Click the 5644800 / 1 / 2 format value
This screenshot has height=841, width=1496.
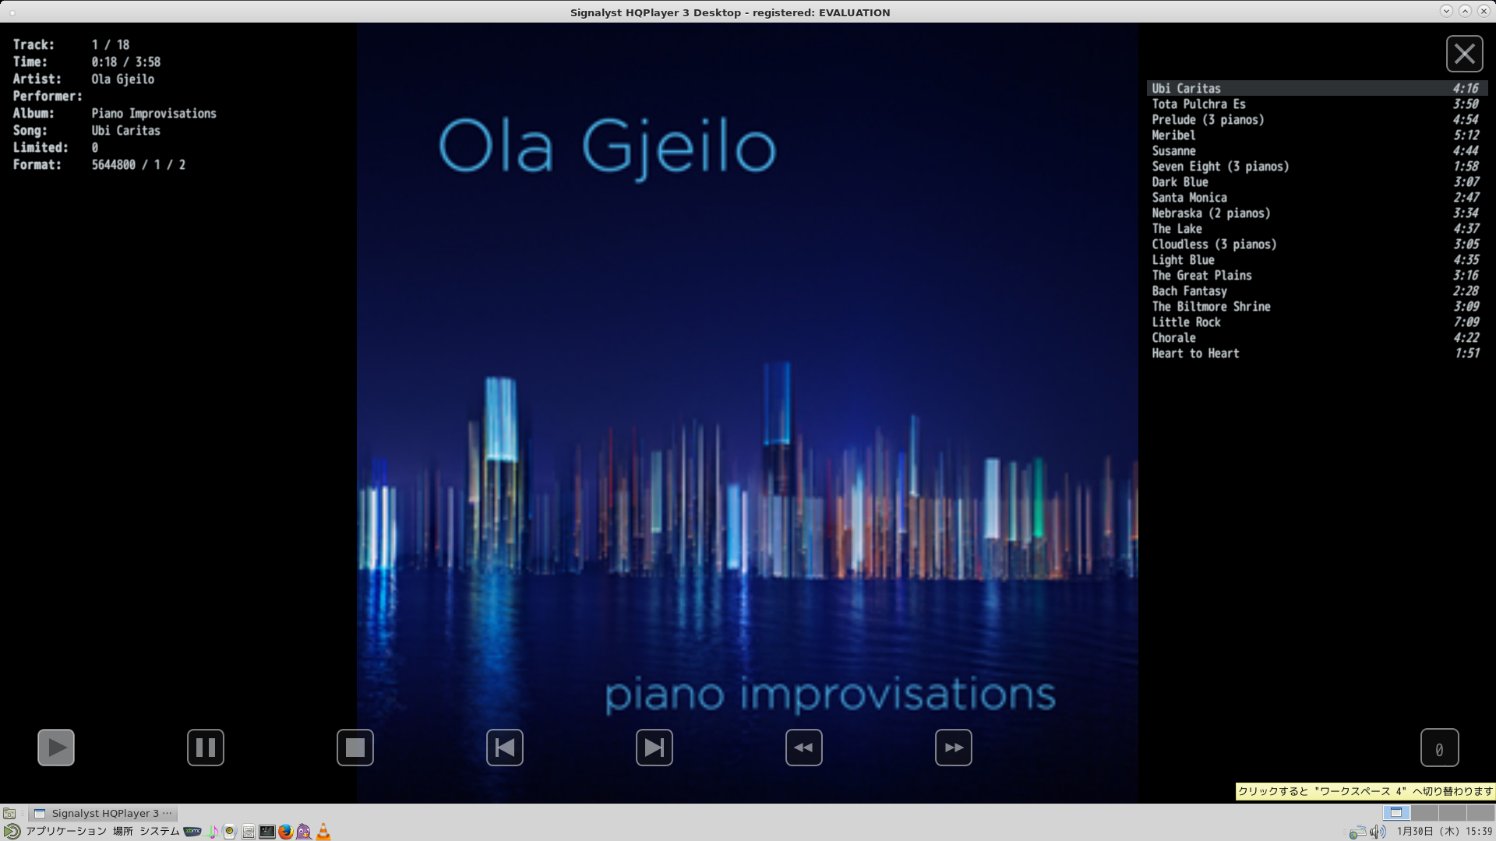coord(138,165)
